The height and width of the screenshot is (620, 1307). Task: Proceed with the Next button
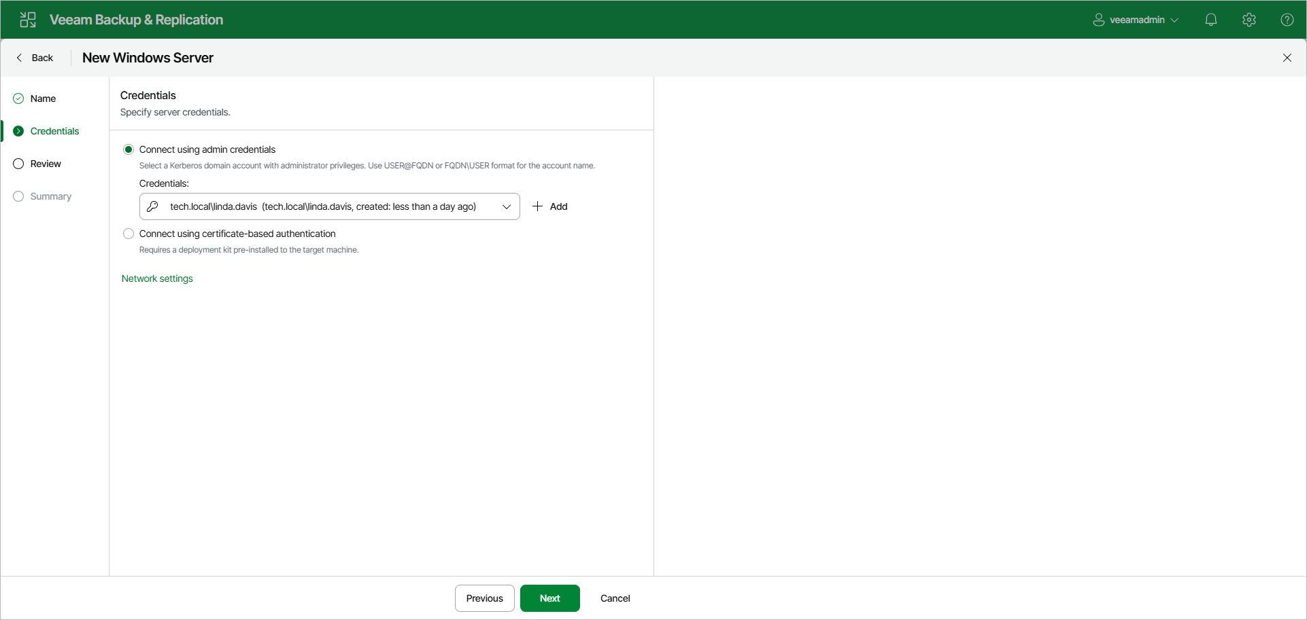pos(550,598)
